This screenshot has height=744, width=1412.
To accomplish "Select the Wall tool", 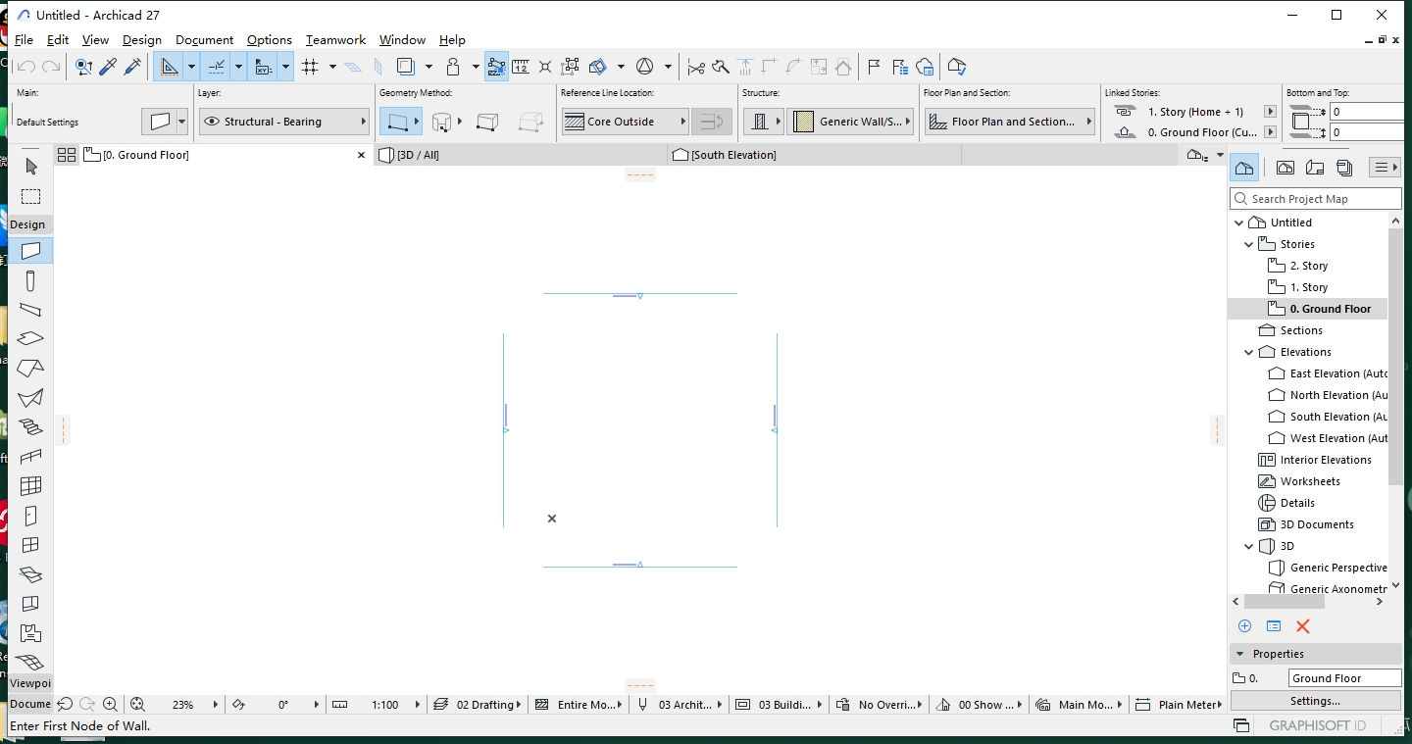I will 30,251.
